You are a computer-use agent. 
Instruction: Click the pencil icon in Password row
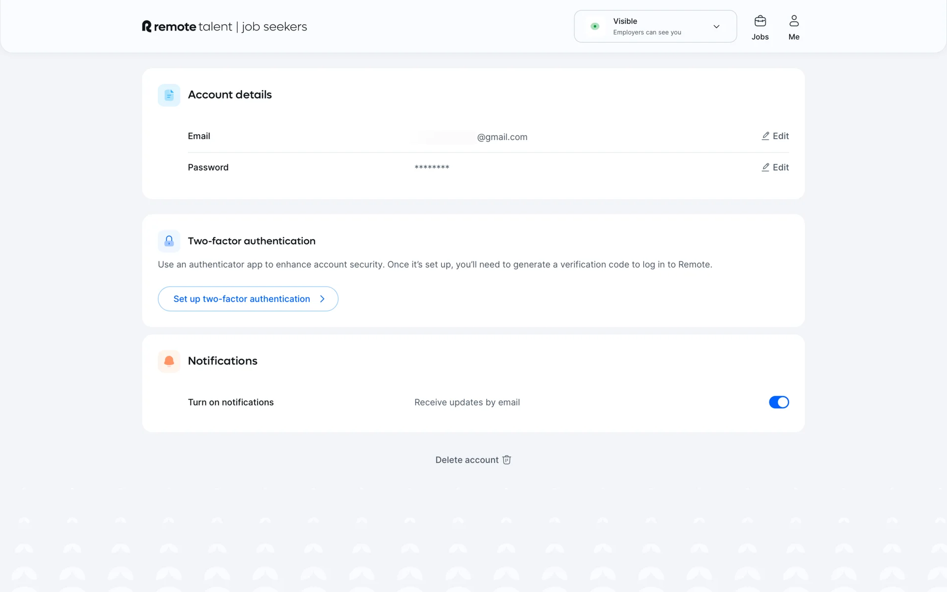[x=765, y=168]
